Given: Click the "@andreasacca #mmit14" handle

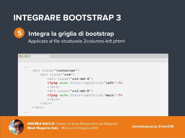Looking at the screenshot, I should [153, 126].
